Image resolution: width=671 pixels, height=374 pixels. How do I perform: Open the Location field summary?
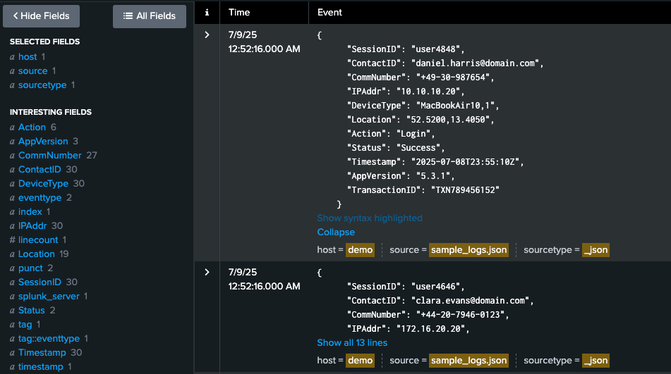(37, 254)
